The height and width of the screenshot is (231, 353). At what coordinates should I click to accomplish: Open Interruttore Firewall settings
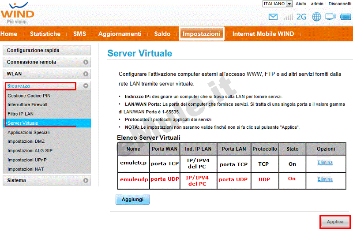coord(27,105)
